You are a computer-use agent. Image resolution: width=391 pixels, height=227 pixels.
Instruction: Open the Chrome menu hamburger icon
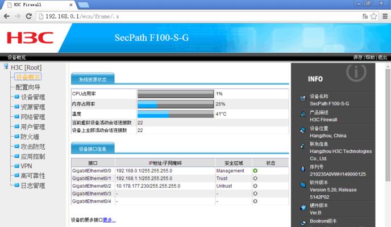point(385,16)
